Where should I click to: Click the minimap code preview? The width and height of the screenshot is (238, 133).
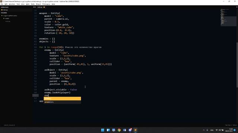(228, 17)
